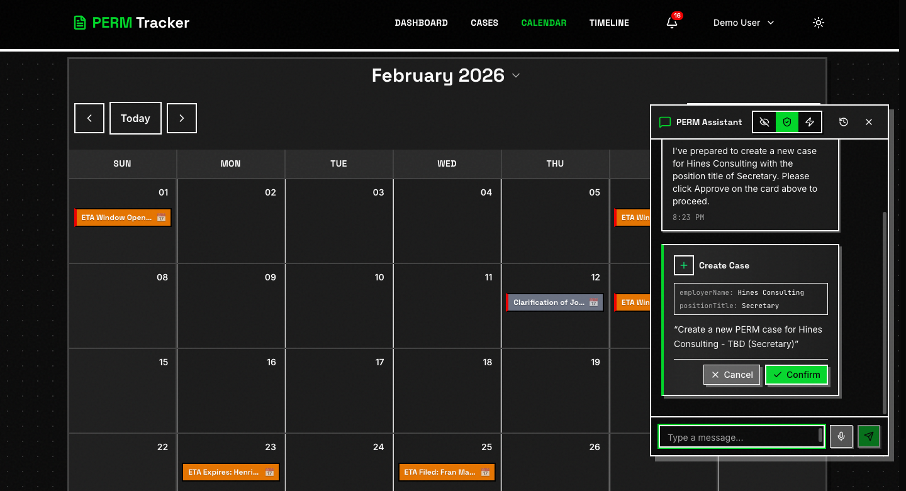Click the calendar icon on ETA Expires: Henri event

[x=269, y=472]
